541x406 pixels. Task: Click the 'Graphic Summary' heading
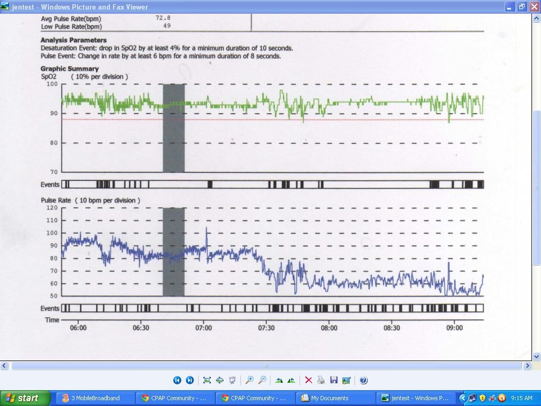click(70, 69)
